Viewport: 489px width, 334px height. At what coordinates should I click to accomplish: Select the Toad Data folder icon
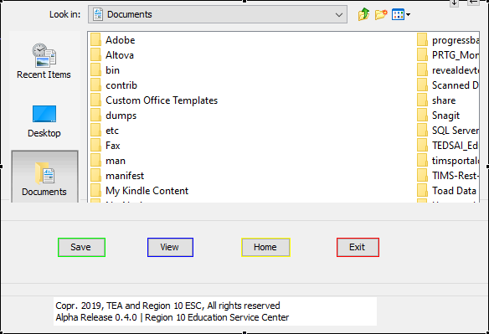[422, 191]
